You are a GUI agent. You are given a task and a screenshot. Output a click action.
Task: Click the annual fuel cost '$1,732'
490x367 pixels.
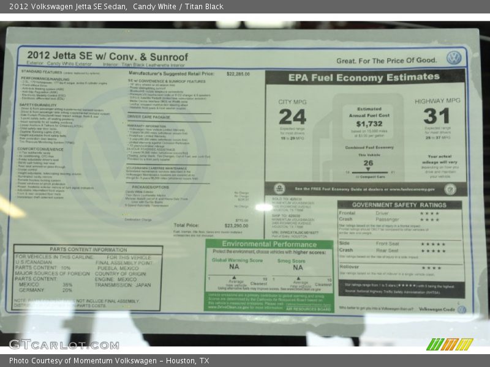point(369,124)
